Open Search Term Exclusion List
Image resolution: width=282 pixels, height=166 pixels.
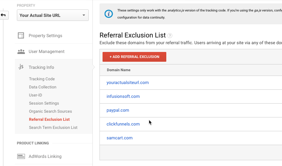pyautogui.click(x=53, y=128)
